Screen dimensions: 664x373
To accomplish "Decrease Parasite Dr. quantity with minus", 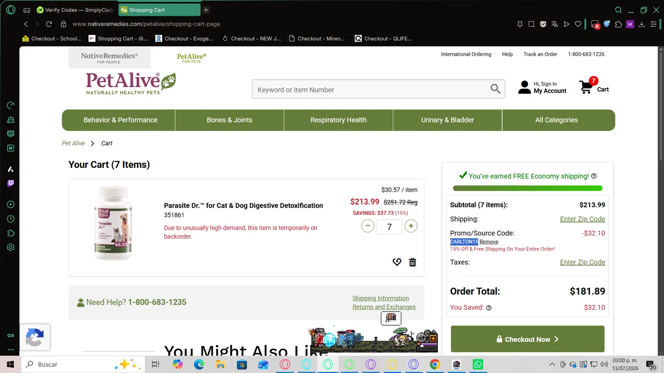I will (x=367, y=226).
